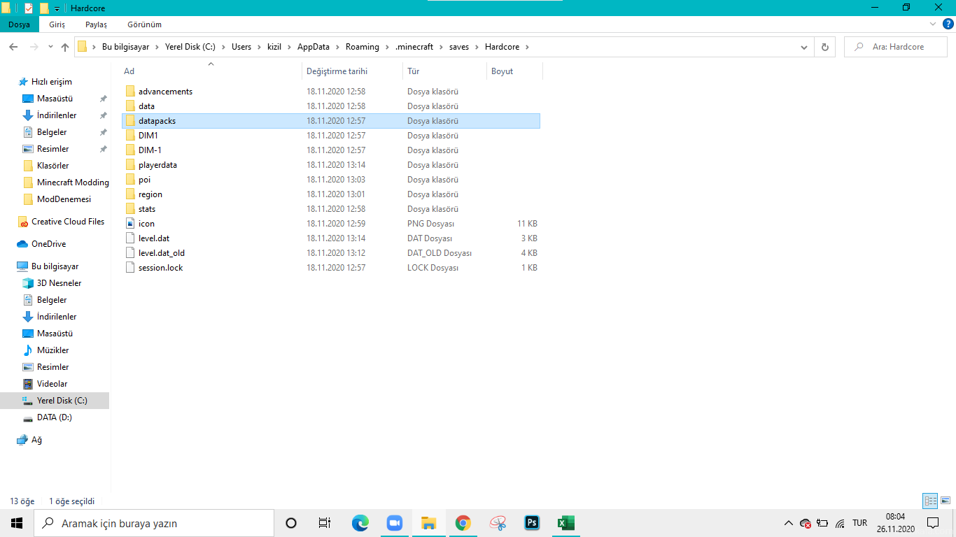Open 3D Nesneler in the sidebar
The width and height of the screenshot is (956, 537).
coord(59,283)
